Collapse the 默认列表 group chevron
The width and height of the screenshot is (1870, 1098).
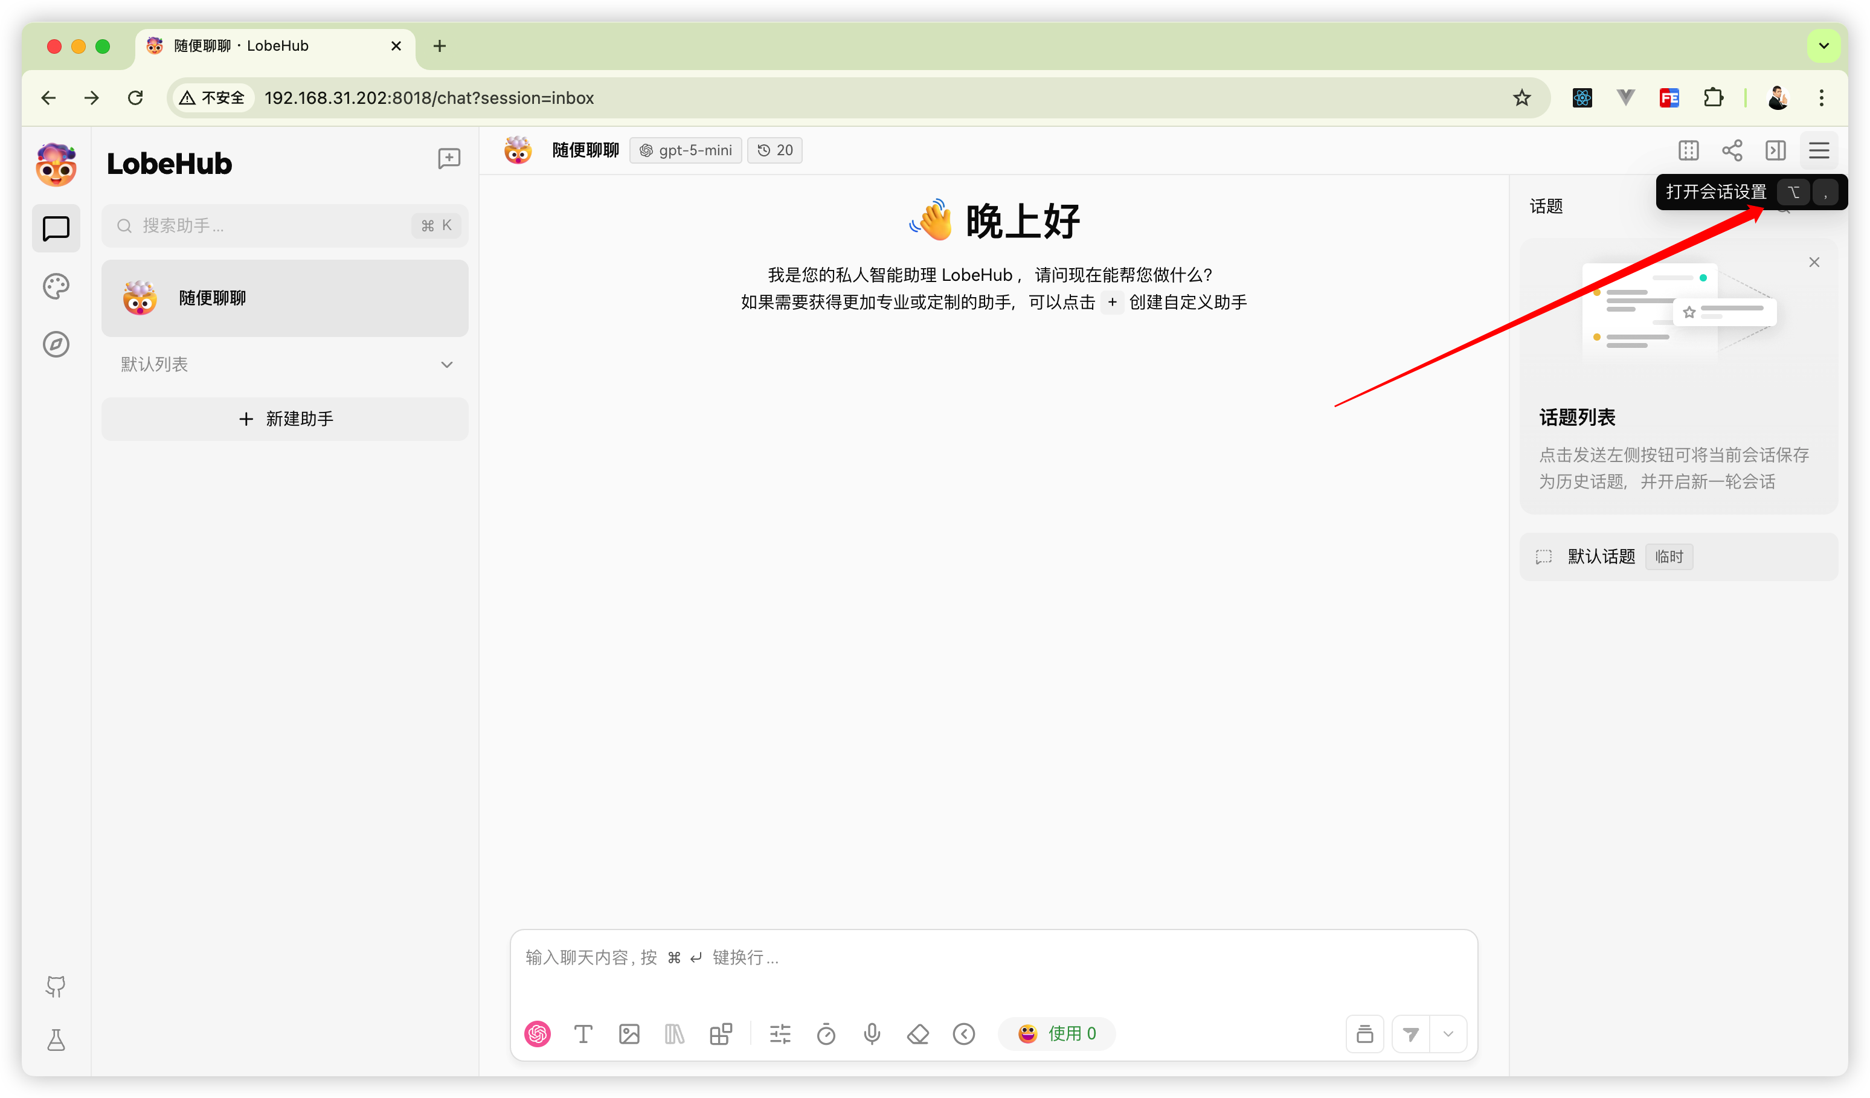point(447,364)
